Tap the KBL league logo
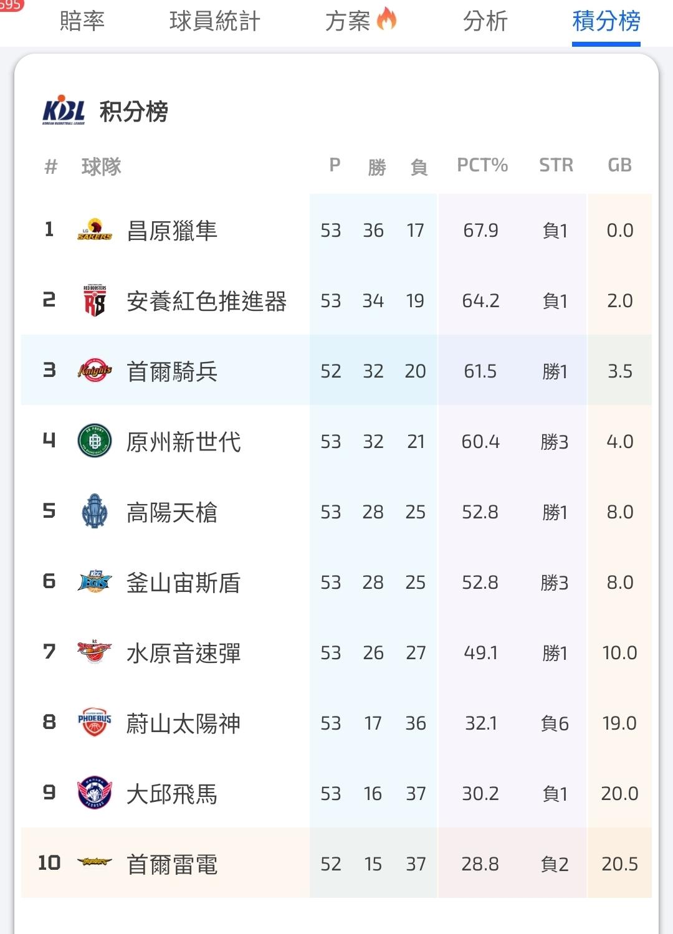The height and width of the screenshot is (934, 673). tap(64, 112)
